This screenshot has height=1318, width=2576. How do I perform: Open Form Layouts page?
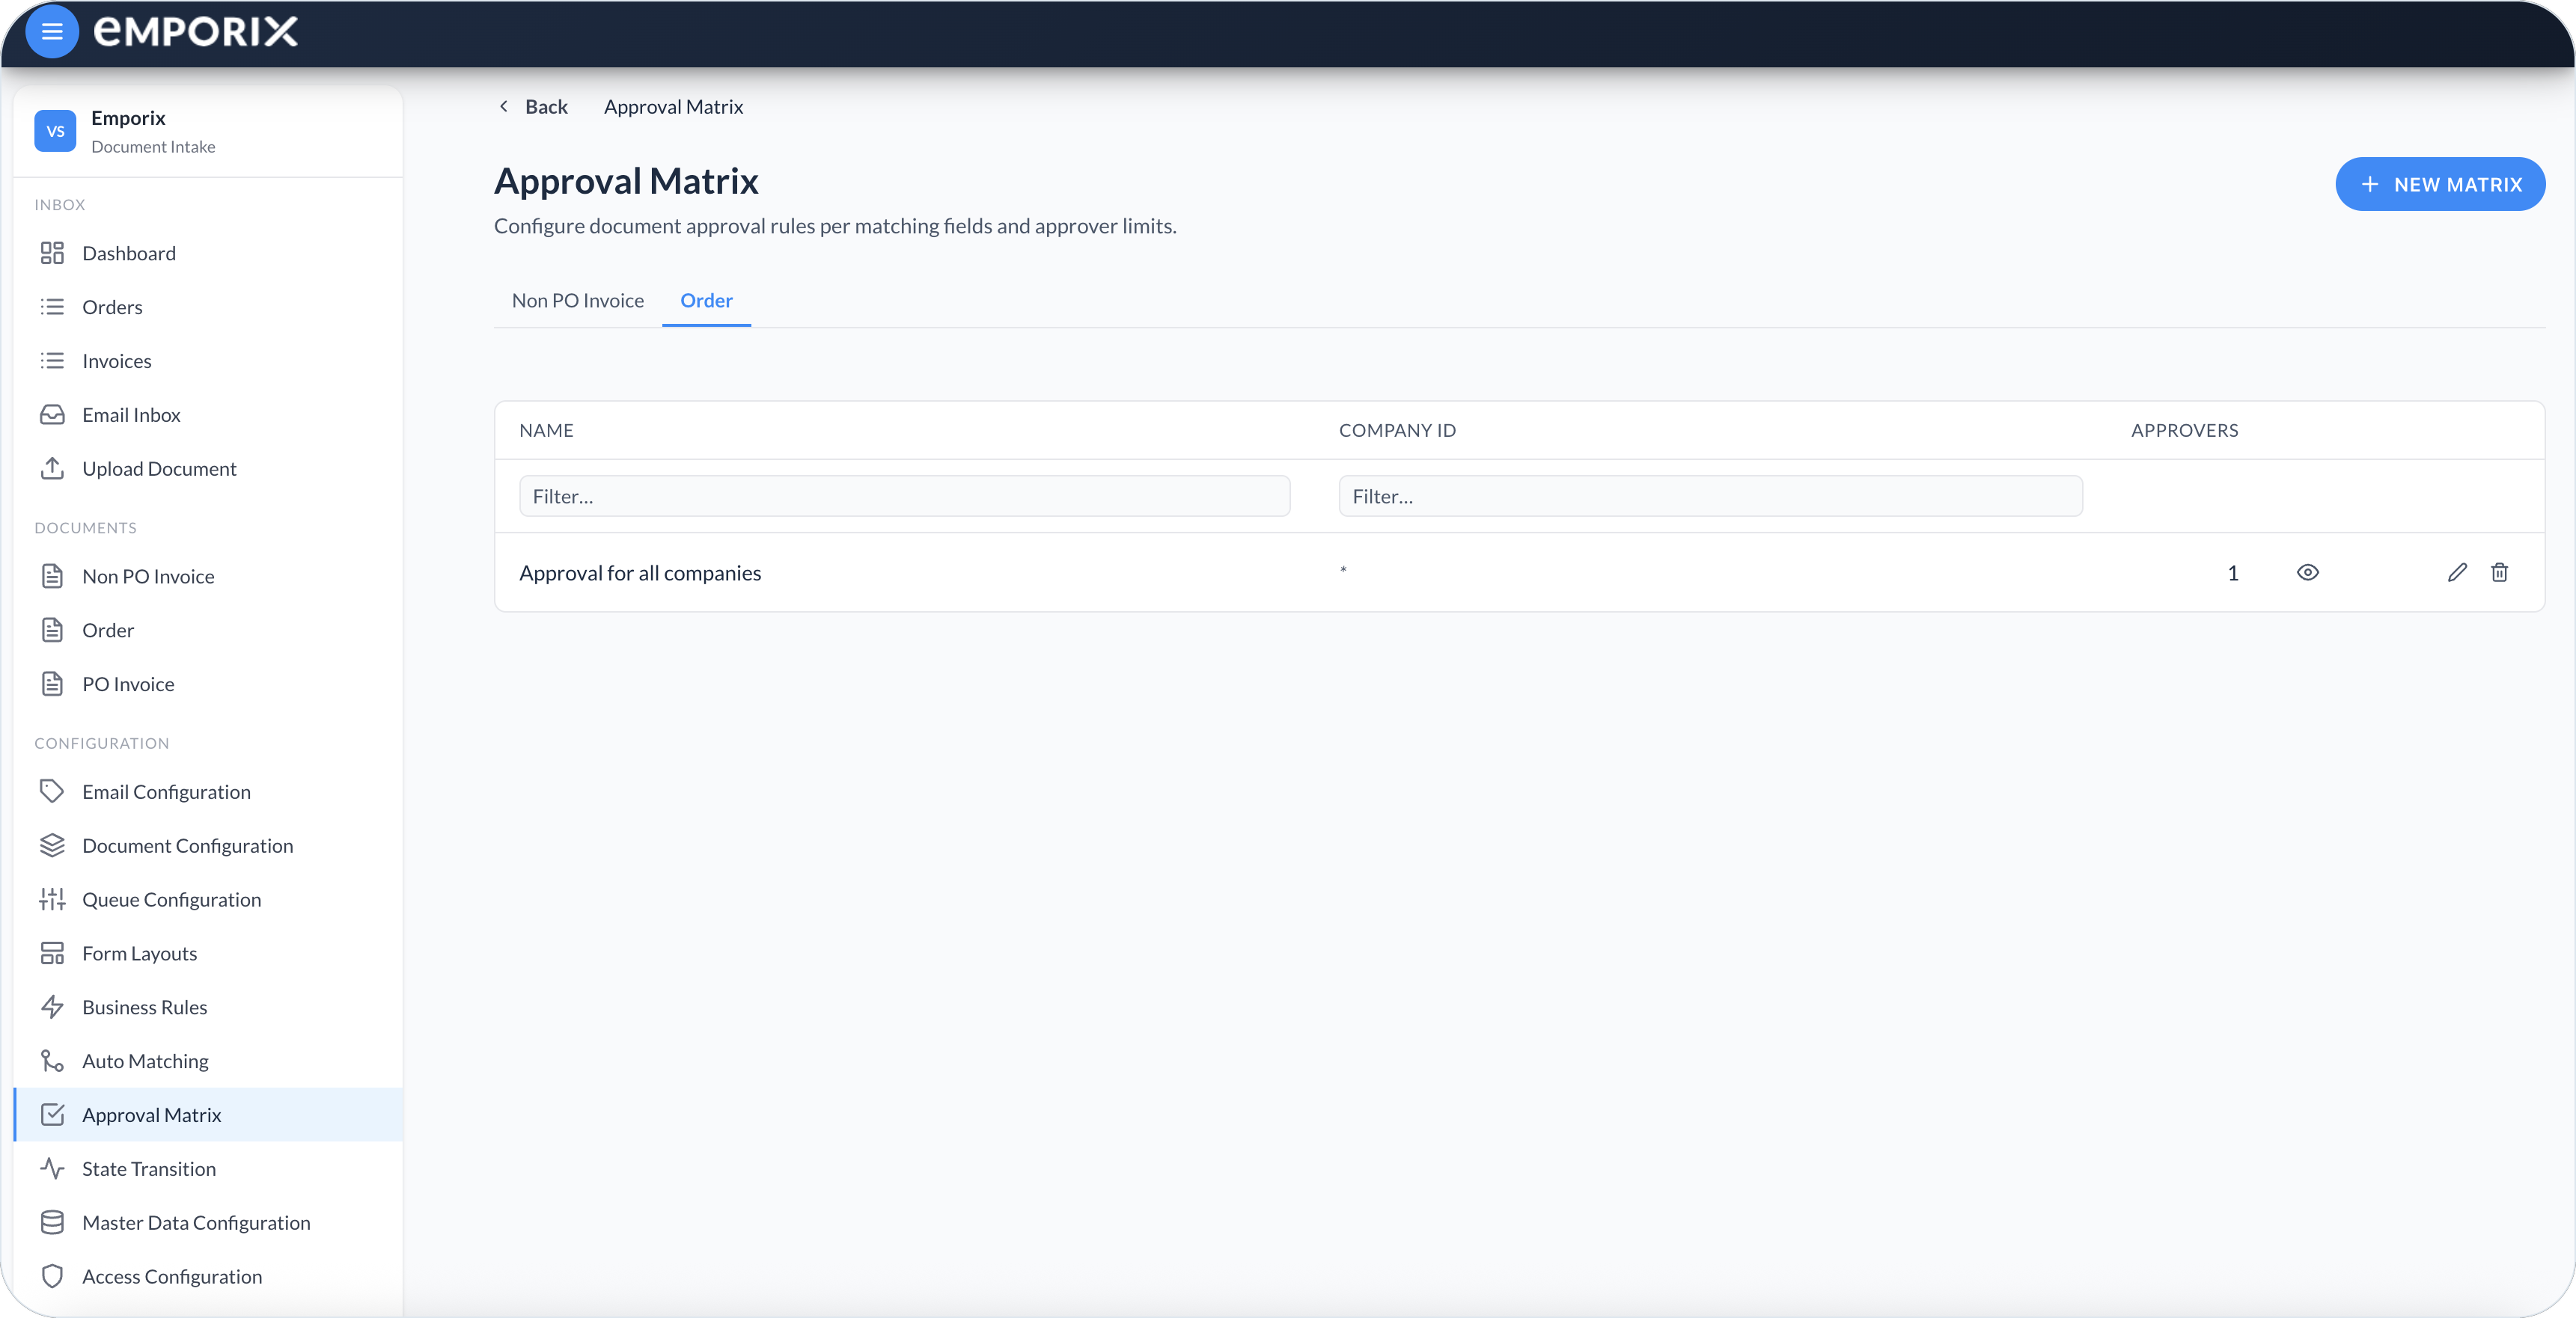pyautogui.click(x=208, y=953)
